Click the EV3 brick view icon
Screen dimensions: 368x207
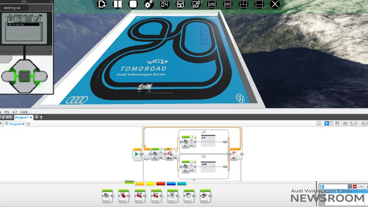180,4
